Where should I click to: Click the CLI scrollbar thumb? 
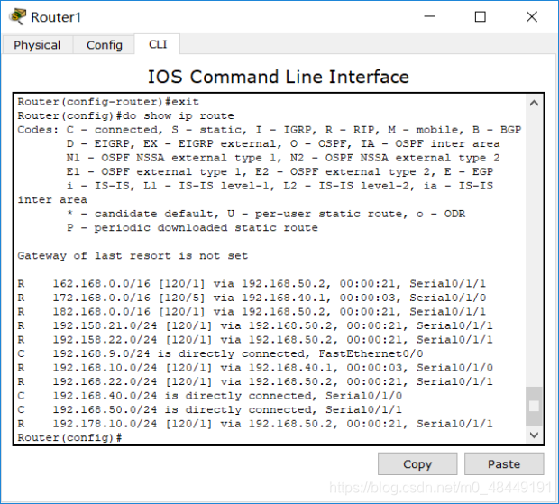tap(534, 406)
